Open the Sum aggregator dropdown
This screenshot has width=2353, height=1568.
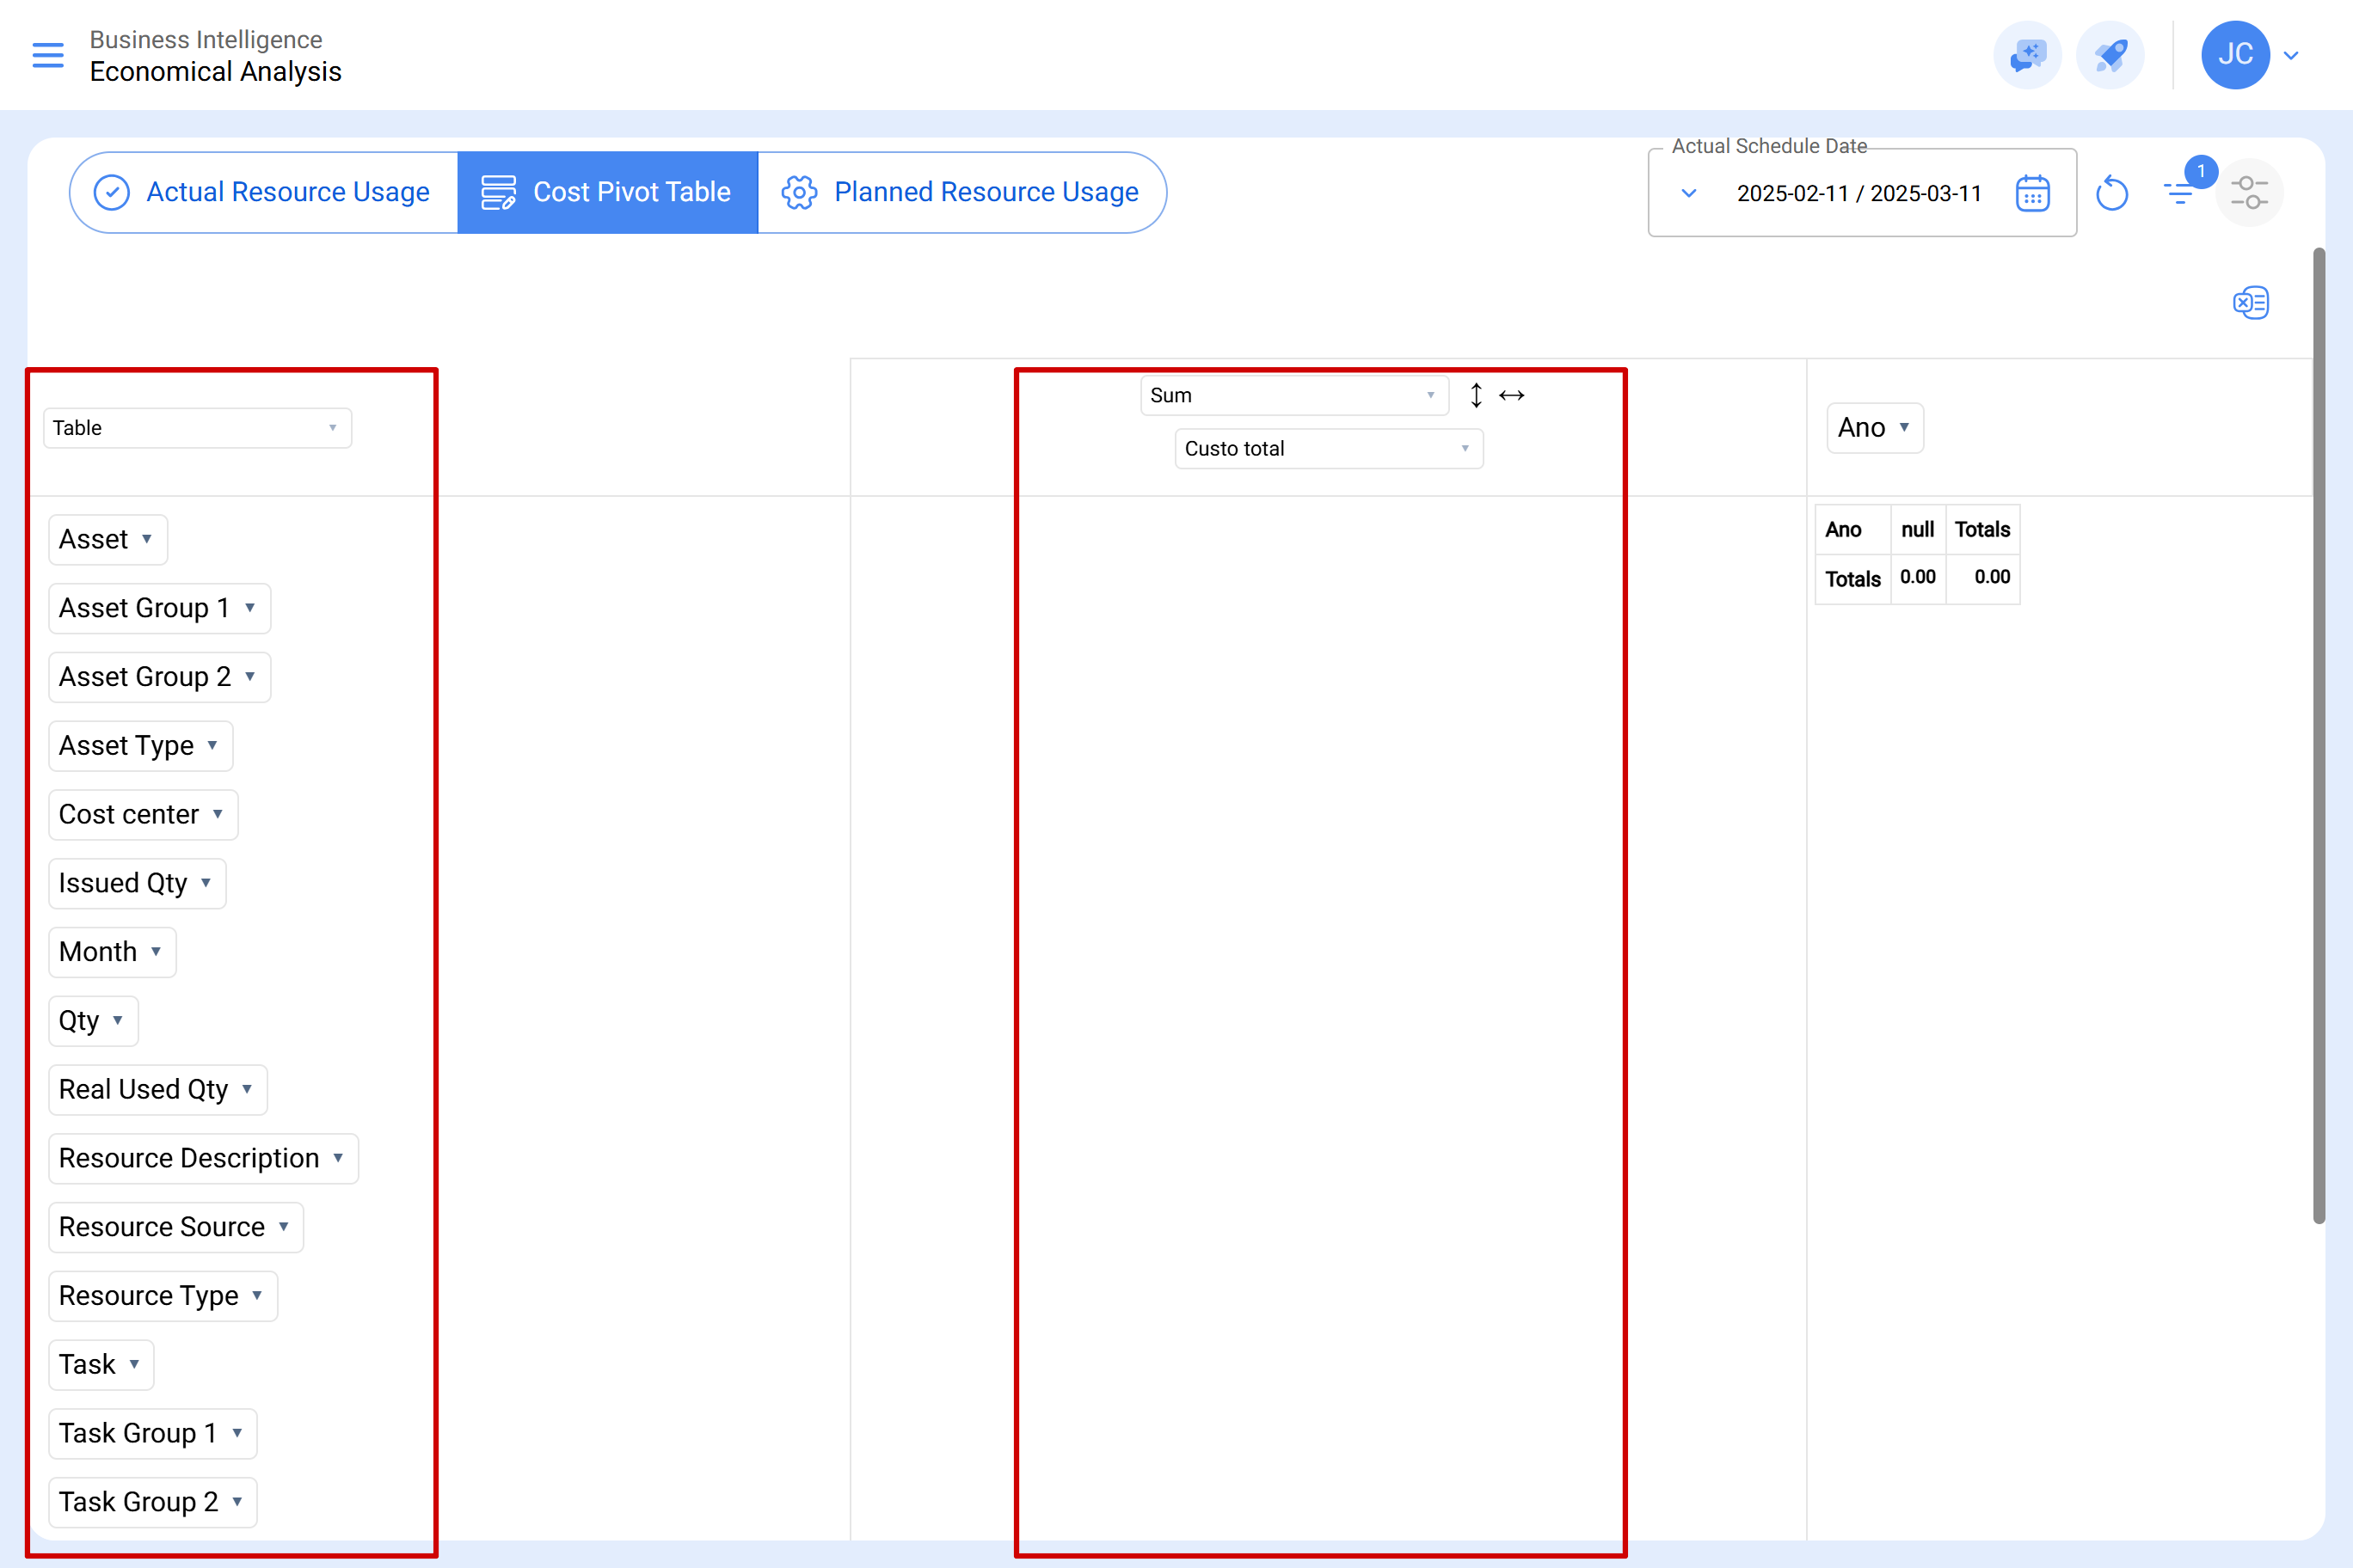click(1293, 395)
